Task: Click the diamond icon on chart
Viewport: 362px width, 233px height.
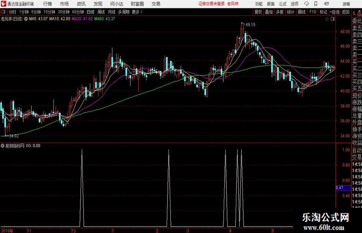Action: [327, 19]
